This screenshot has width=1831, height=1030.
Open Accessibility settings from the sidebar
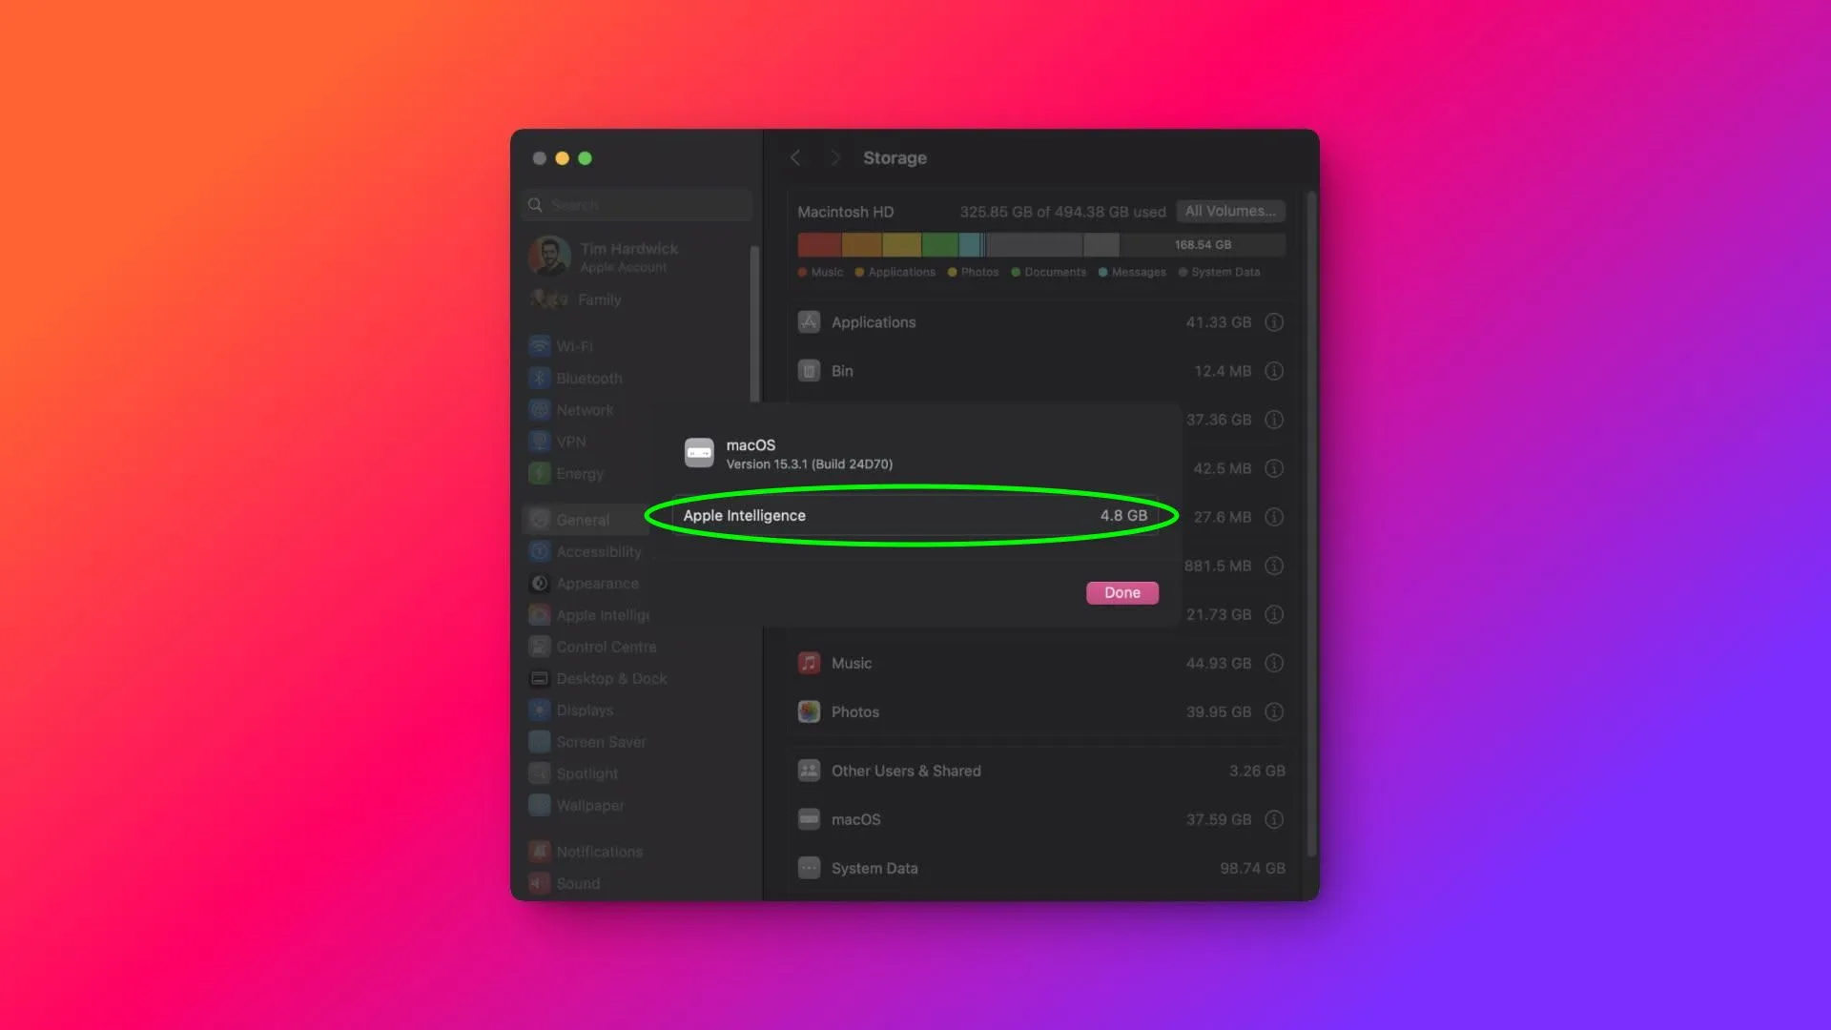point(540,551)
